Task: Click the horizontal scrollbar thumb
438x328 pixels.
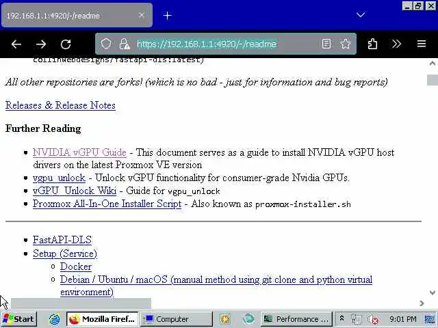Action: pos(81,303)
